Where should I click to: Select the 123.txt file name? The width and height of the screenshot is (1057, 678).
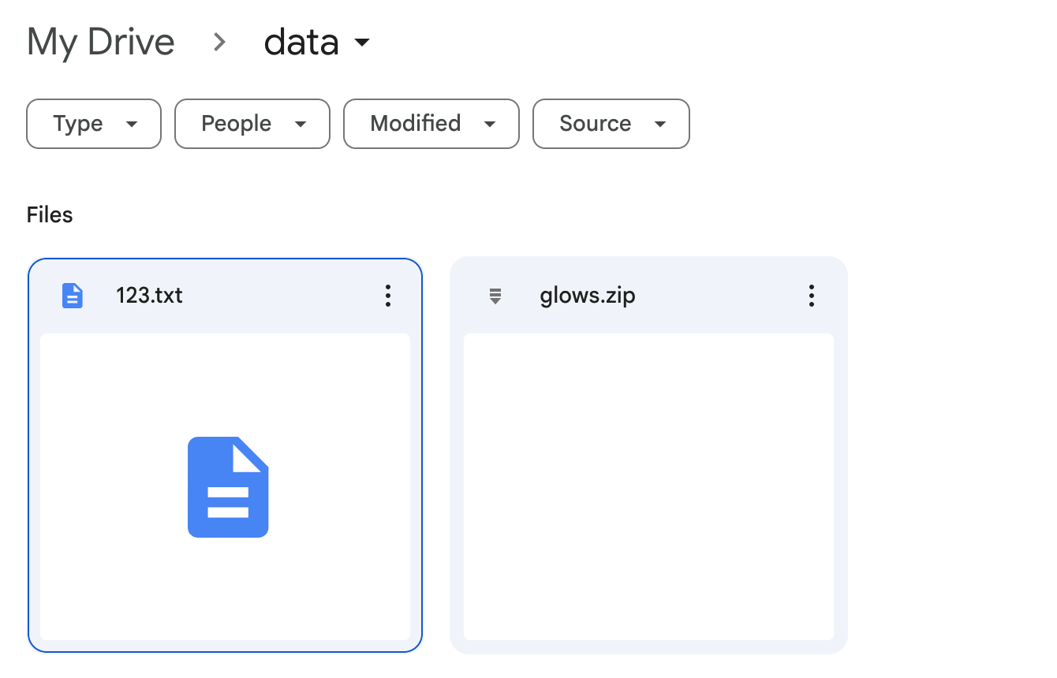click(149, 296)
